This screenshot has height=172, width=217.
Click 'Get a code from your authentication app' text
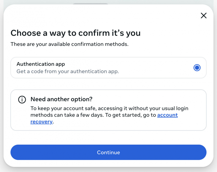pos(68,71)
